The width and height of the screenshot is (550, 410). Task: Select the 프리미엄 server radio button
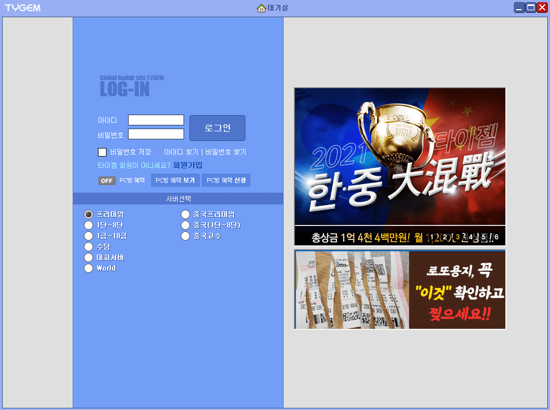click(88, 214)
